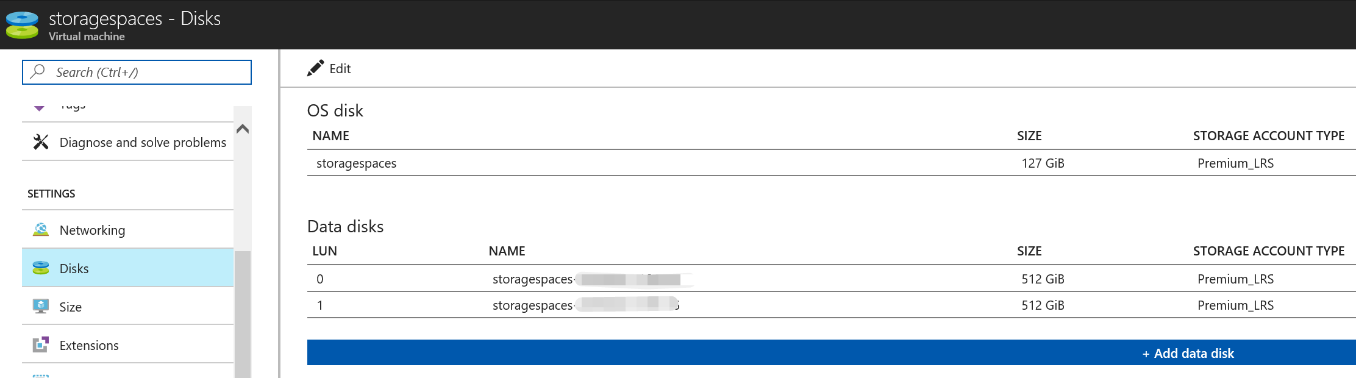The image size is (1356, 378).
Task: Select the data disk at LUN 1
Action: 532,305
